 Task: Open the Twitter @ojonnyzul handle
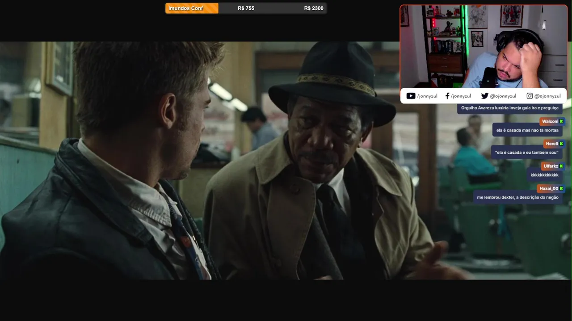503,96
